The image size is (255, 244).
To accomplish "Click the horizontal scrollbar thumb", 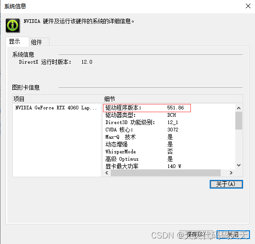I will (x=166, y=173).
